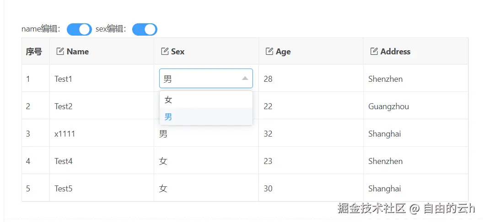
Task: Click the 男 sex cell in row 3
Action: [206, 133]
